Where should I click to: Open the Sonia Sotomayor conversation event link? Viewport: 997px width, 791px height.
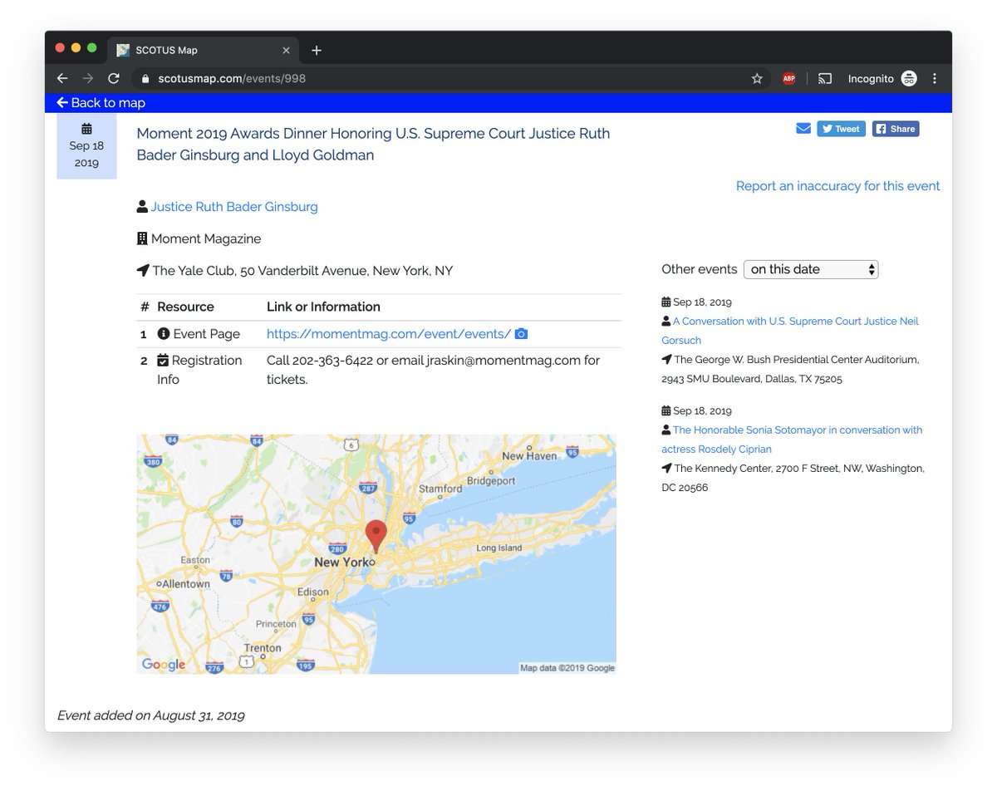click(x=792, y=440)
